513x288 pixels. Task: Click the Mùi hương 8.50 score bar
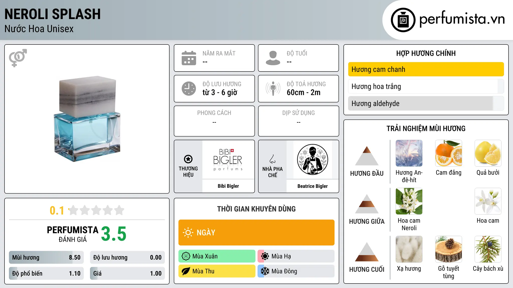point(46,257)
